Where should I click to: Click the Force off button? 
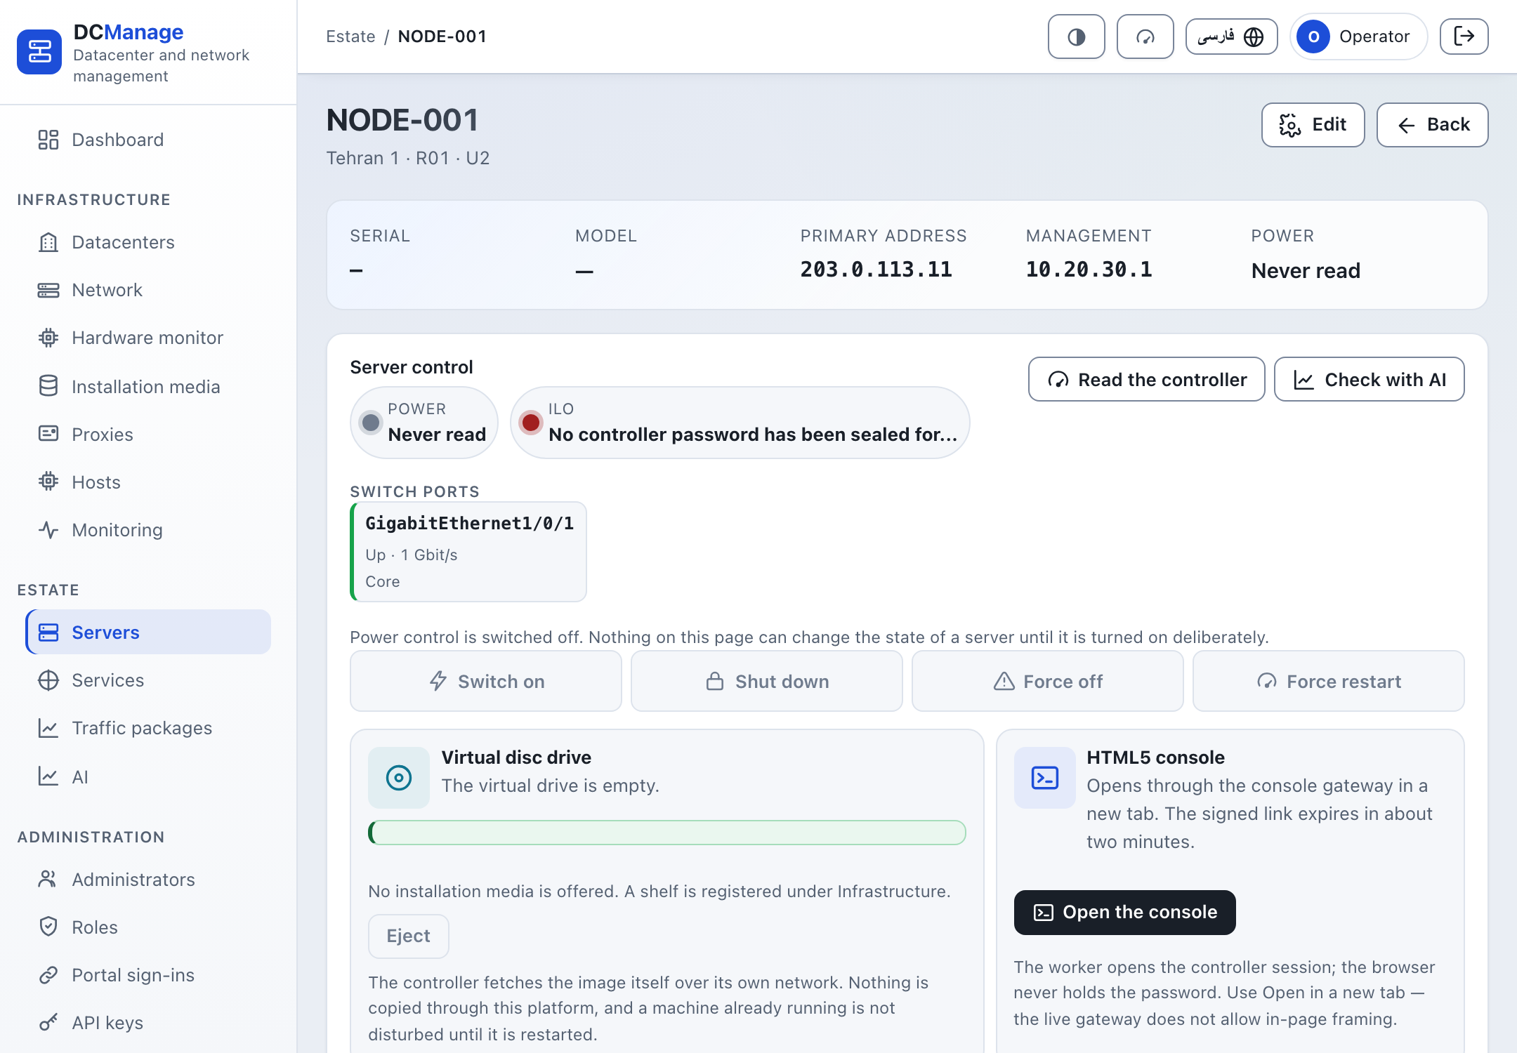coord(1047,681)
